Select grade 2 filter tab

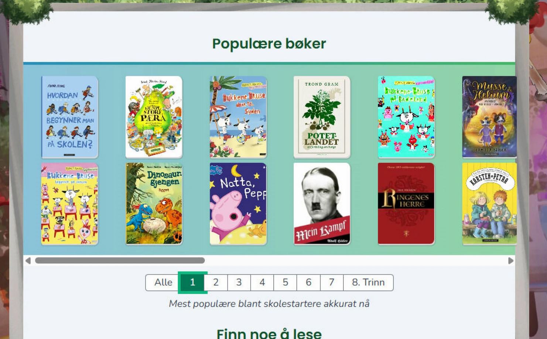[x=216, y=282]
